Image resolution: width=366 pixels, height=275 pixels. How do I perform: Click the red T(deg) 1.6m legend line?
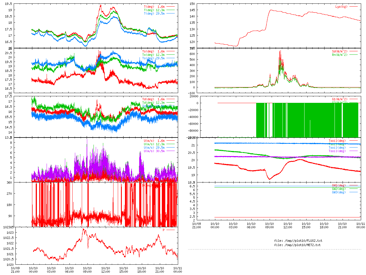(x=171, y=7)
